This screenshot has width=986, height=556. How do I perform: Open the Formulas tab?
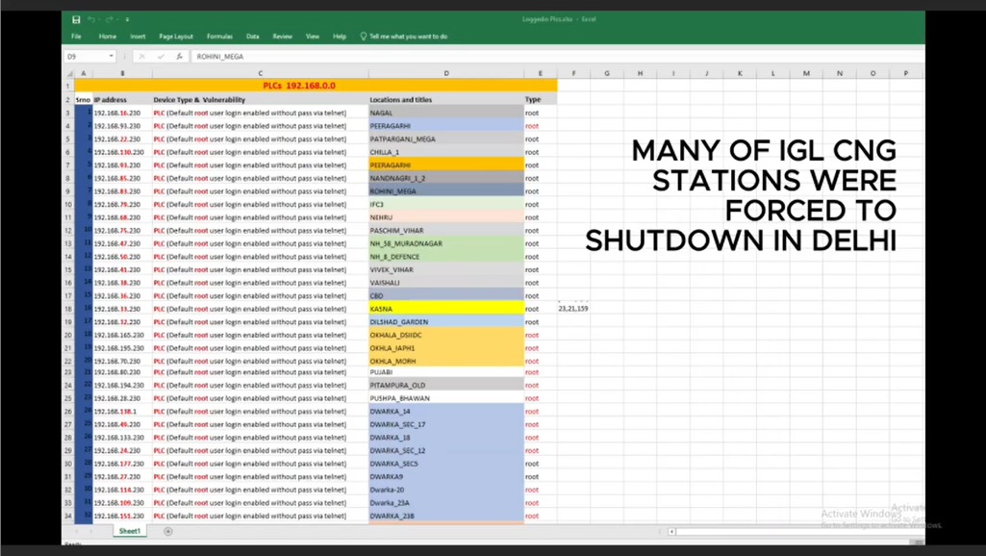(219, 37)
